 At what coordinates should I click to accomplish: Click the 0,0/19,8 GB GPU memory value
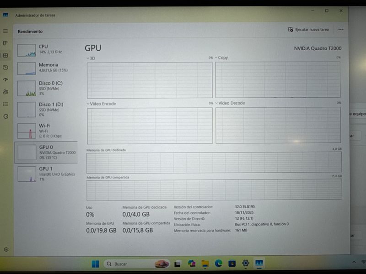point(101,231)
